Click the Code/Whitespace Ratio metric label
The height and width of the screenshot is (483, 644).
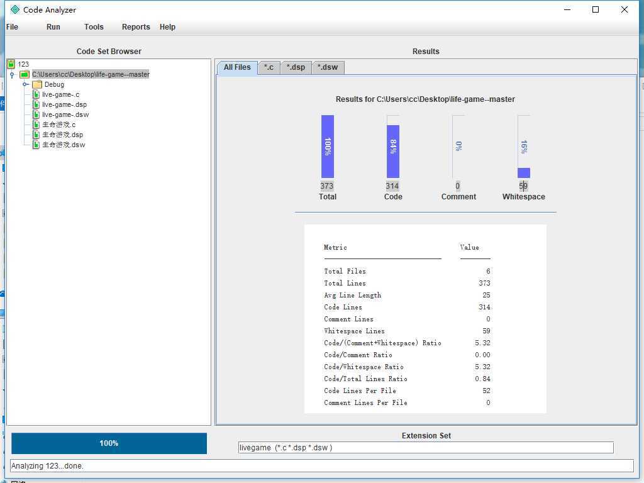pos(364,367)
